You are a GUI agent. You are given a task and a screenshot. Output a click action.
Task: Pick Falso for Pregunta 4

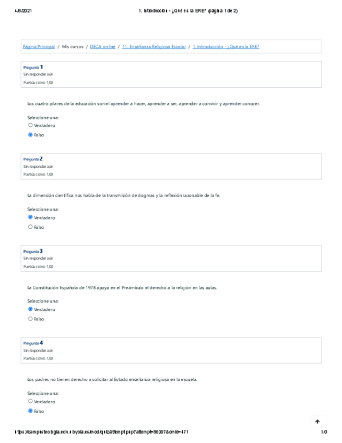(31, 411)
